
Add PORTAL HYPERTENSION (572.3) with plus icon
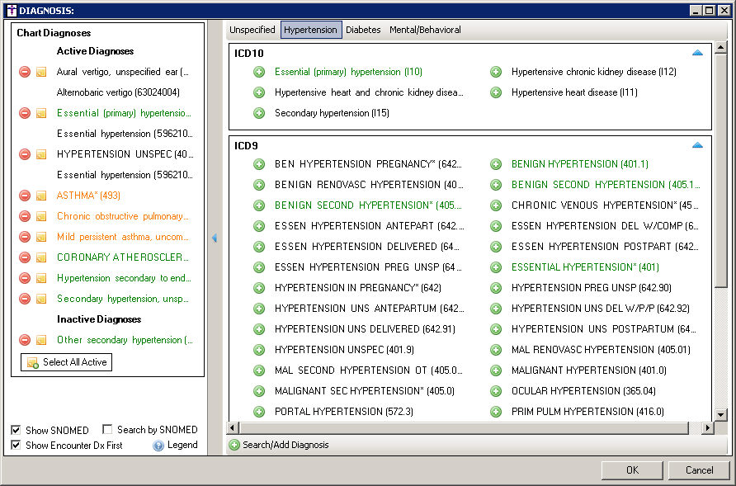pos(259,412)
